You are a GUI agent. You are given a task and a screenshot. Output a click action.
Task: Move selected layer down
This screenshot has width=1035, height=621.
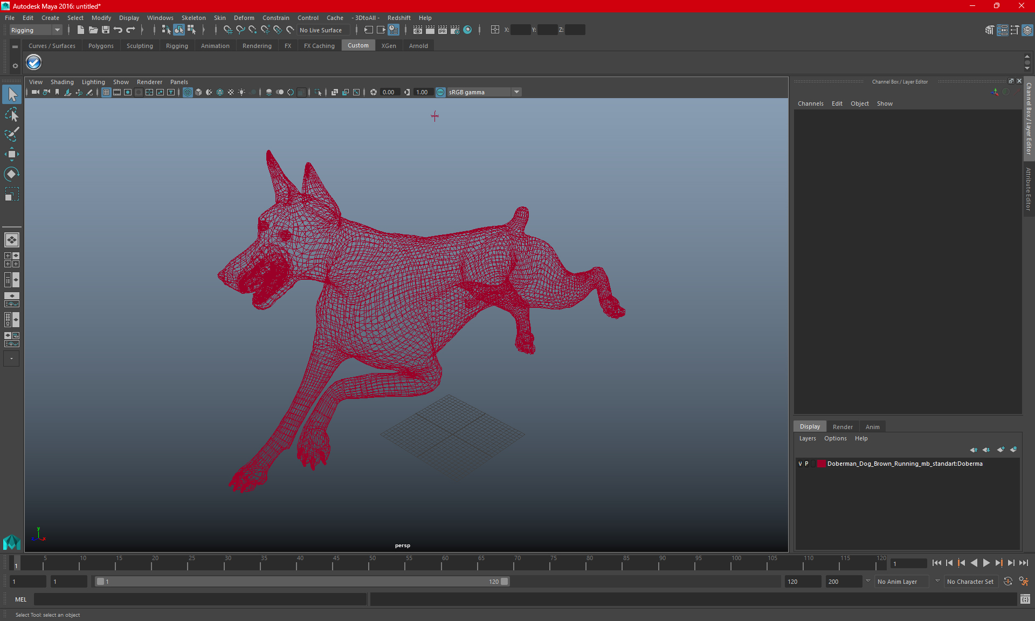tap(986, 450)
